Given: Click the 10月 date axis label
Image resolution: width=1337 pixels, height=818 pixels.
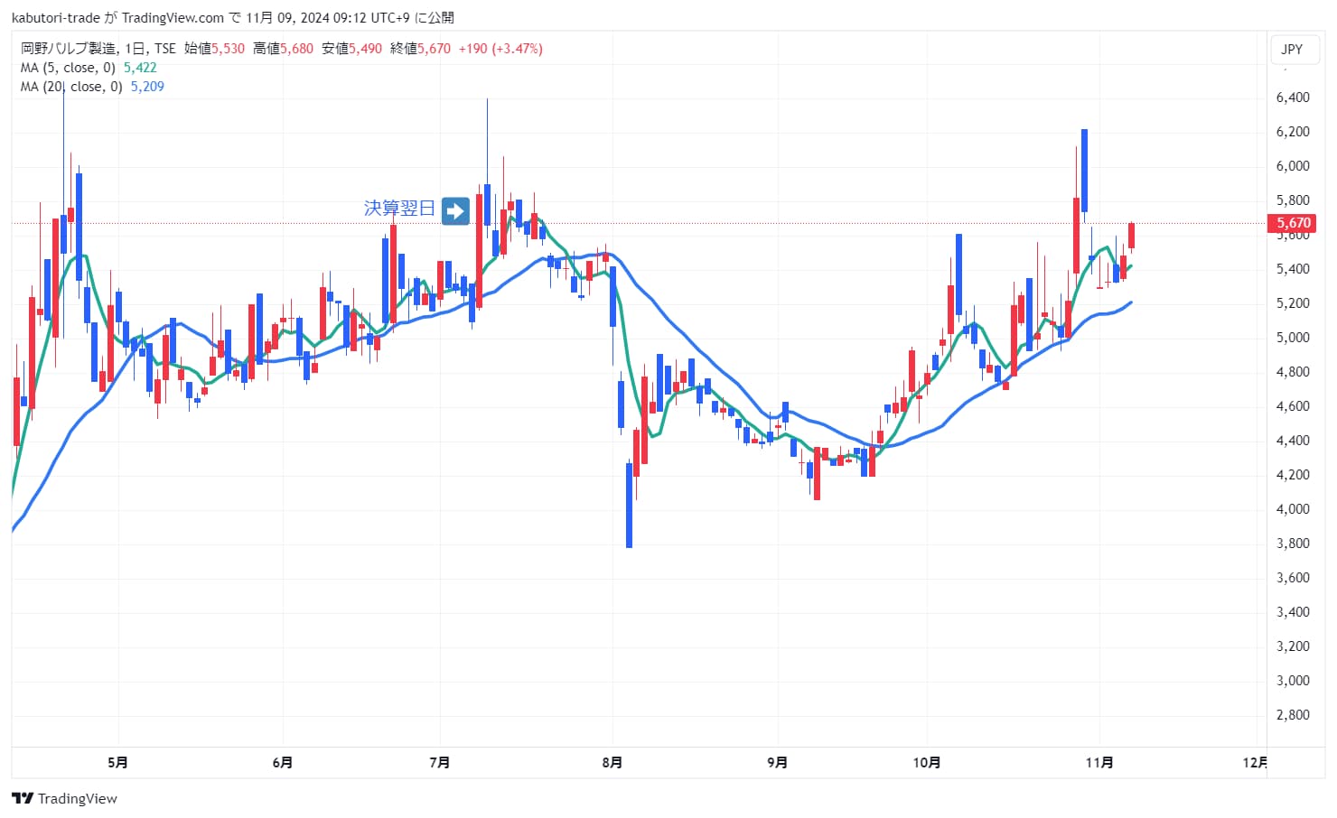Looking at the screenshot, I should point(927,763).
